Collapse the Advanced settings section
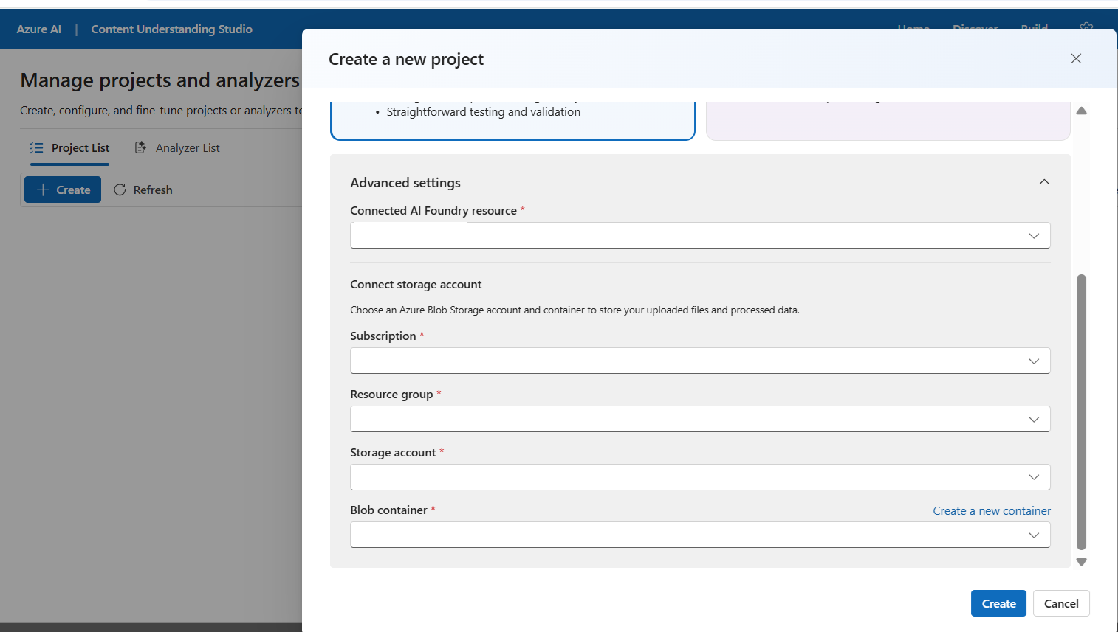1118x632 pixels. coord(1043,182)
